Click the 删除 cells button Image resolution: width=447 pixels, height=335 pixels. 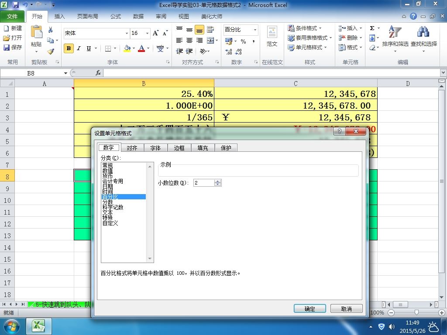[351, 38]
